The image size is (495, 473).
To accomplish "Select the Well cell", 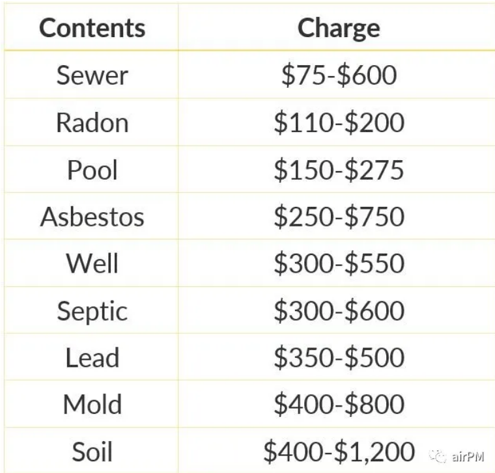I will 92,263.
